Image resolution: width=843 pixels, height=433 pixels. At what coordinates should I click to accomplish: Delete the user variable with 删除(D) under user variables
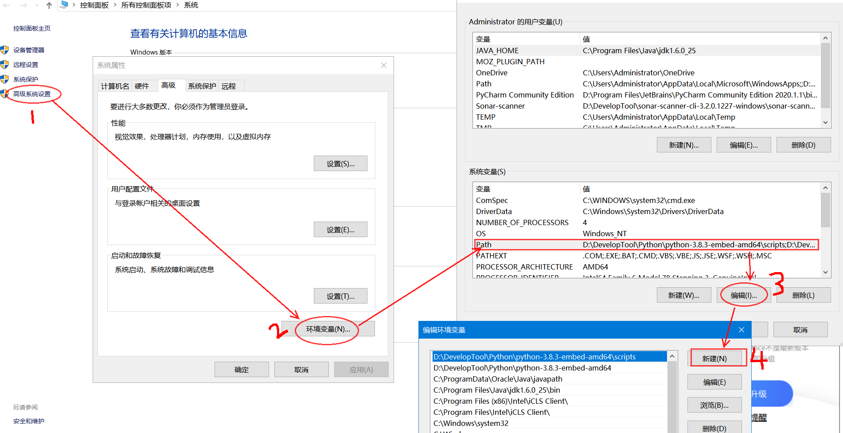pyautogui.click(x=804, y=145)
